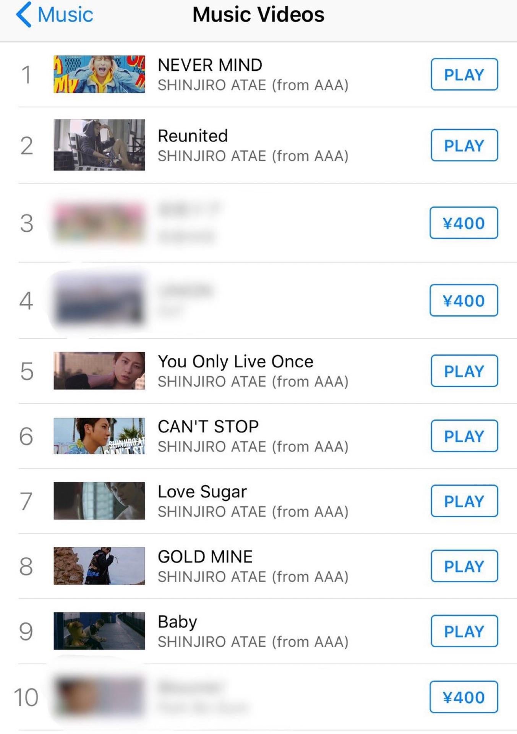Play the Love Sugar music video

[464, 501]
